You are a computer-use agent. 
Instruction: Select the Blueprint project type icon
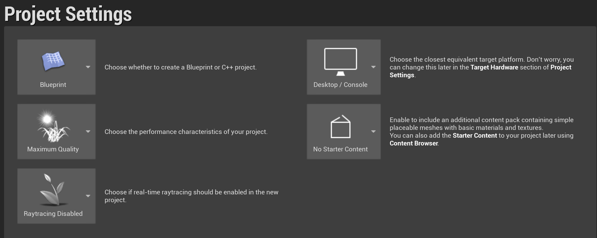coord(53,61)
